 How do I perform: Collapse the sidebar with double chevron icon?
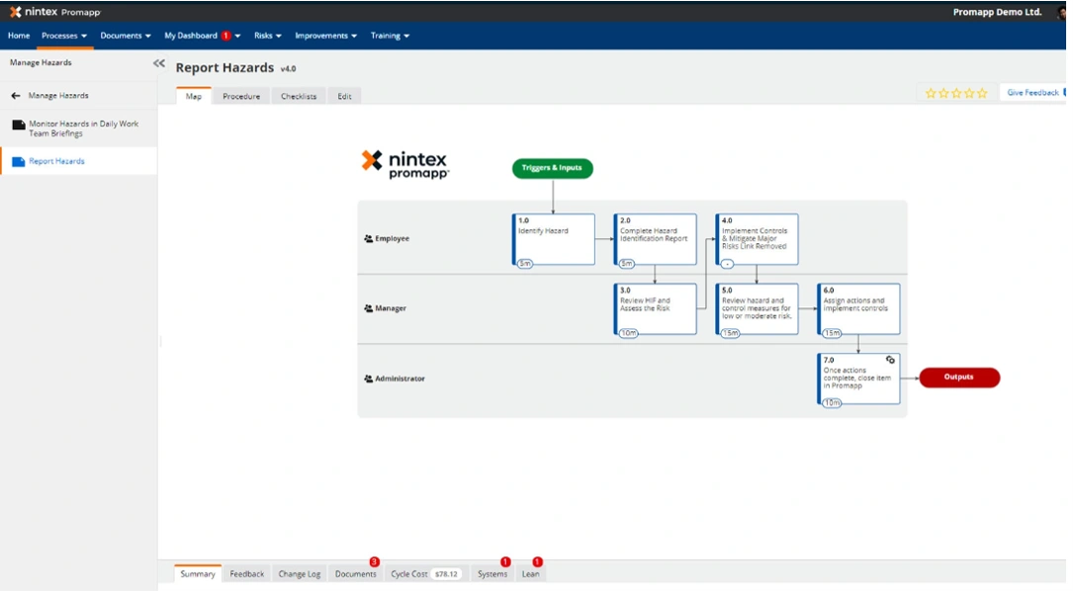point(159,63)
